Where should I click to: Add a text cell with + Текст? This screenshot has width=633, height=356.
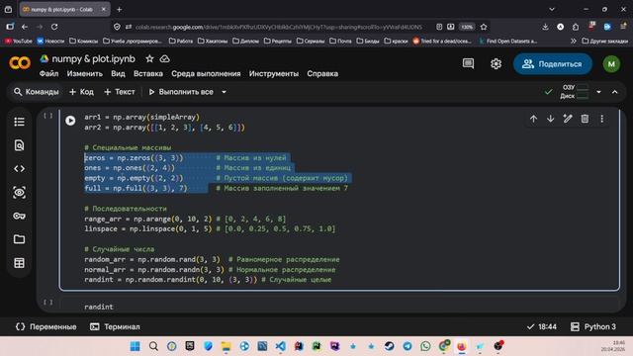[120, 92]
